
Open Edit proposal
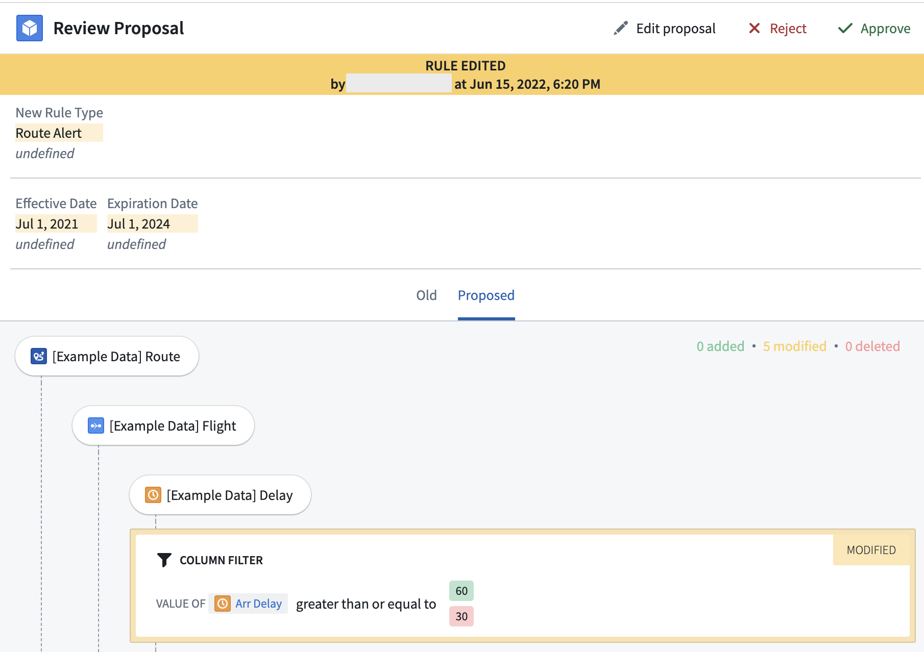[664, 28]
